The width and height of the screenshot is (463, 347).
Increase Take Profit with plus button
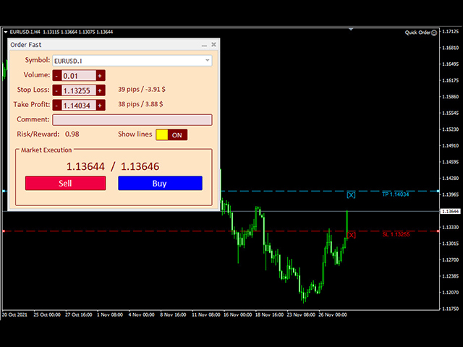101,105
